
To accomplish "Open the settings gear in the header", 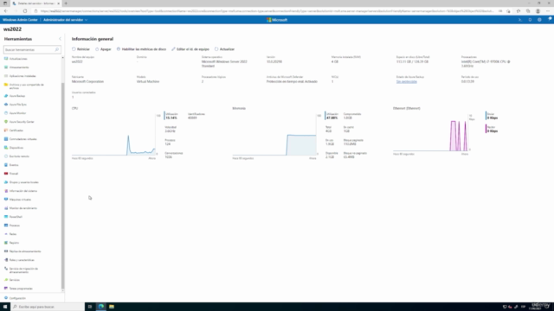I will [x=539, y=20].
